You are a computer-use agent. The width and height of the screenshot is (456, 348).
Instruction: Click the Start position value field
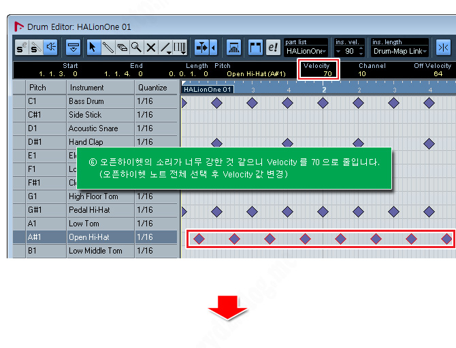pyautogui.click(x=58, y=74)
